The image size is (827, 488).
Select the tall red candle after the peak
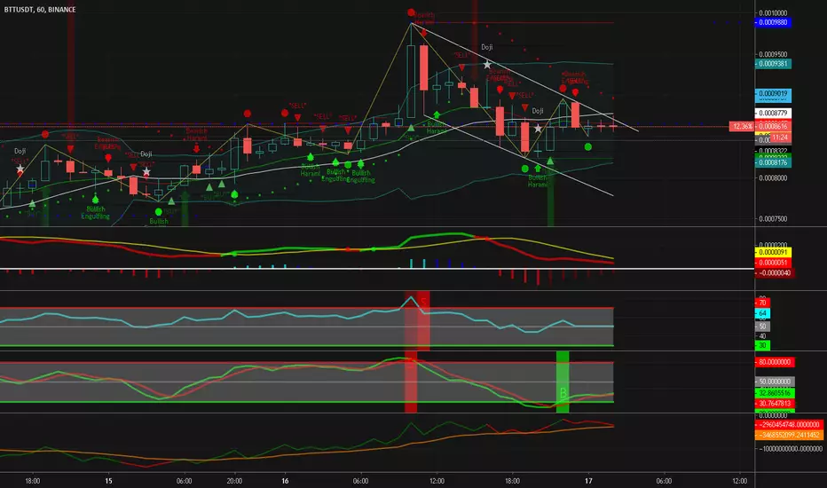point(423,67)
